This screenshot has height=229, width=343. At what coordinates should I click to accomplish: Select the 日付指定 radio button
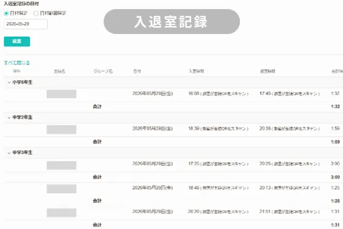tap(6, 13)
